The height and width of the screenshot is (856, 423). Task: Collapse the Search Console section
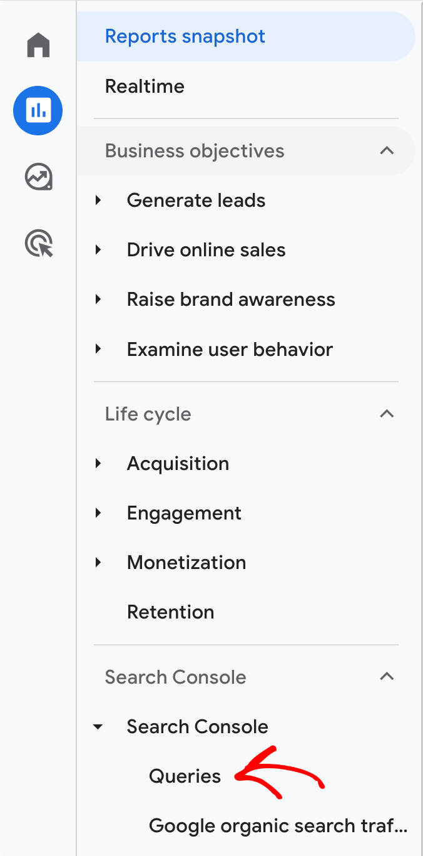click(x=387, y=677)
